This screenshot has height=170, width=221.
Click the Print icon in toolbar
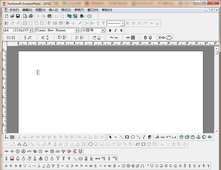tap(31, 16)
